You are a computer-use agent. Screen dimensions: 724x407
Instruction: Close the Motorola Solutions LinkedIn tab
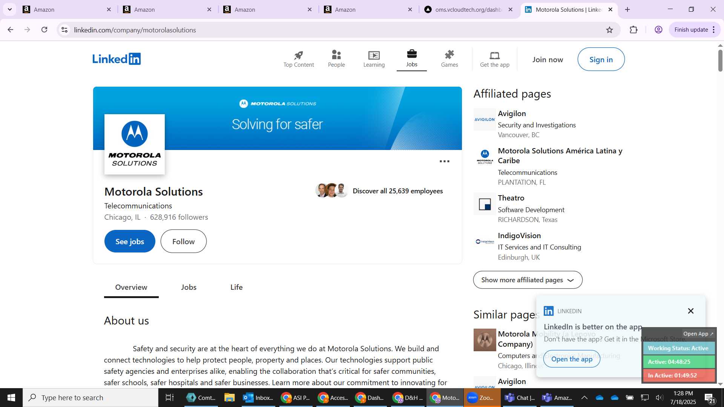click(x=610, y=9)
